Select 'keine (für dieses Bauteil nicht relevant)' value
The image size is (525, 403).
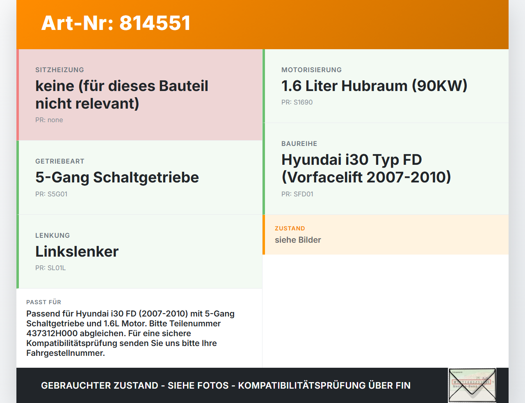(x=122, y=95)
